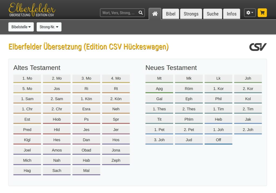Open the book 2. Mo
276x193 pixels.
click(57, 79)
